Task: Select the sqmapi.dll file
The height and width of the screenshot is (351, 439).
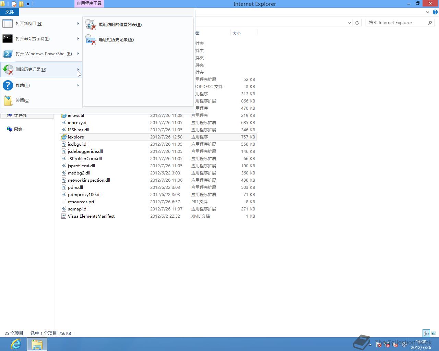Action: click(78, 209)
